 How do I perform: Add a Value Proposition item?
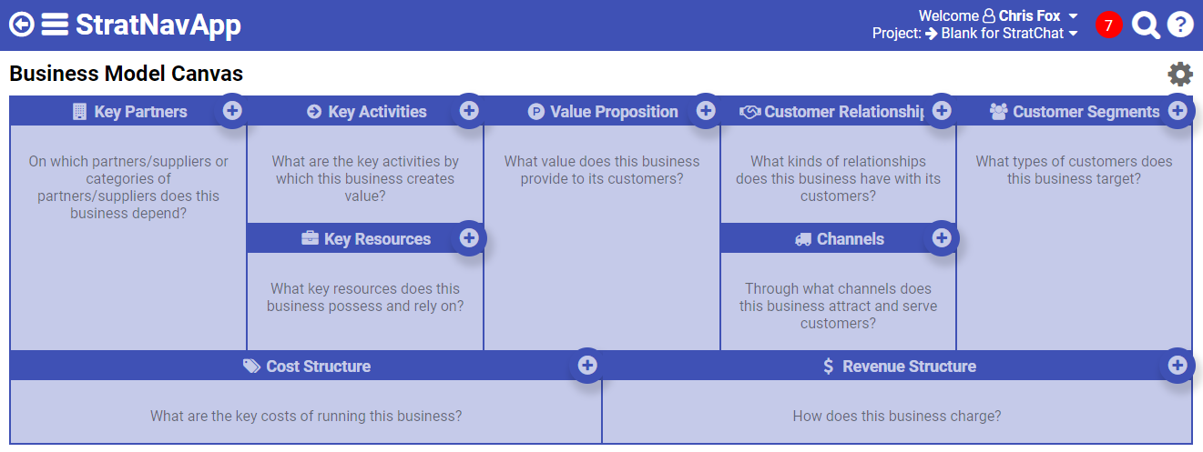tap(706, 111)
